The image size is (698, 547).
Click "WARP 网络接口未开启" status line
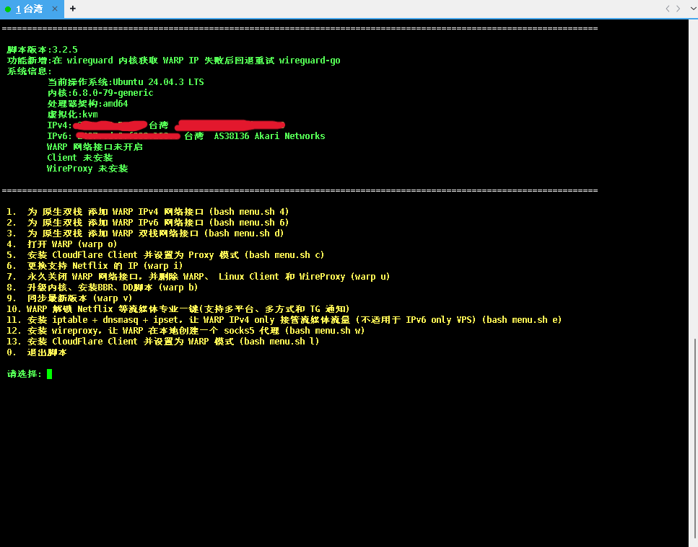click(95, 146)
